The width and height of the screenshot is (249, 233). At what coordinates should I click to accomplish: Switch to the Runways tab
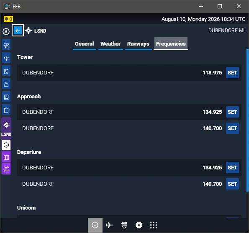click(x=138, y=44)
